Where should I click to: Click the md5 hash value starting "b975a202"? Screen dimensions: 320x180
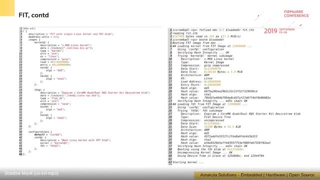[x=230, y=91]
